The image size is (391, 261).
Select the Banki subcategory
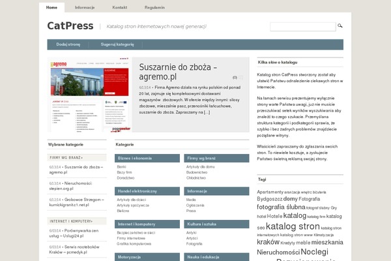121,167
